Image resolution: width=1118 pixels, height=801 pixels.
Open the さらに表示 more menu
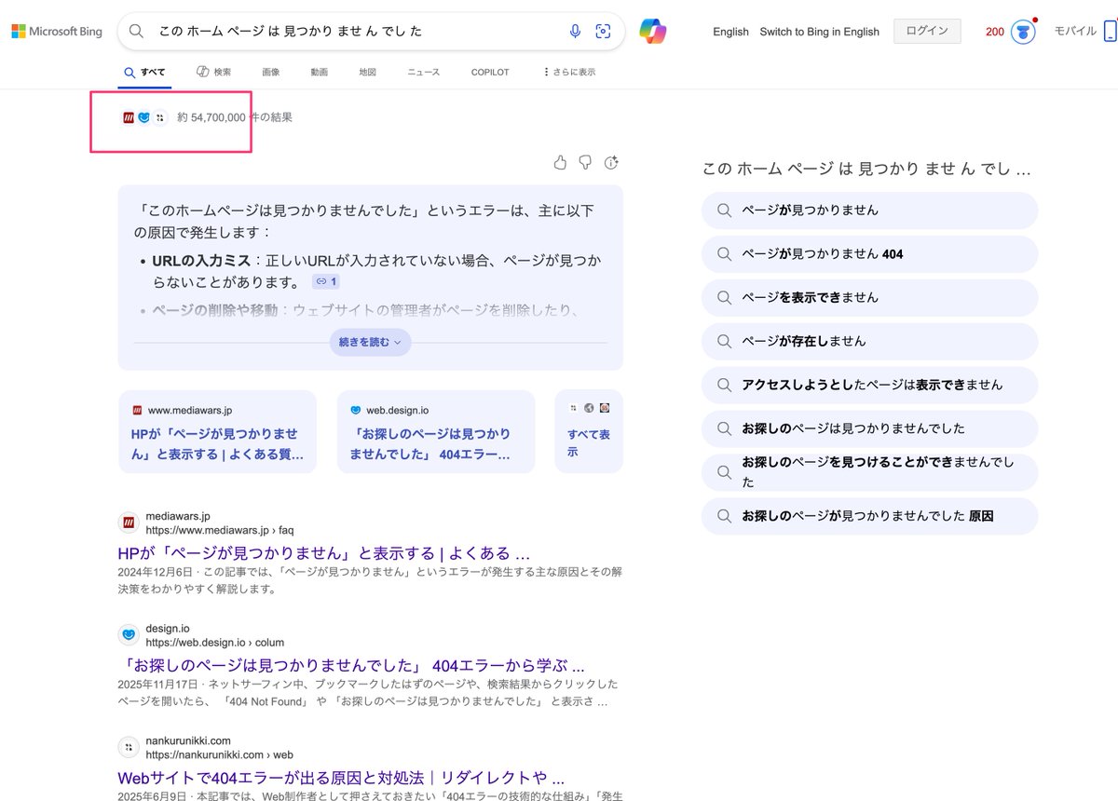(x=569, y=72)
